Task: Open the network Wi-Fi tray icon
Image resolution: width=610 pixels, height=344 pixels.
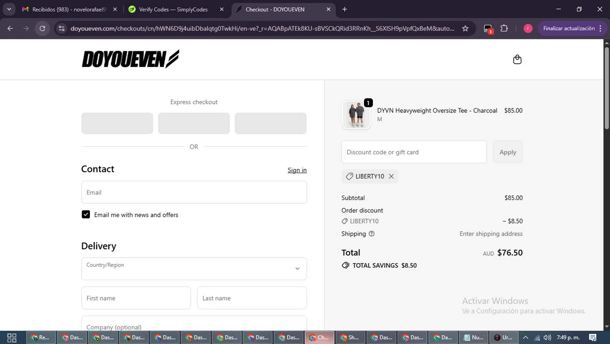Action: pyautogui.click(x=537, y=338)
